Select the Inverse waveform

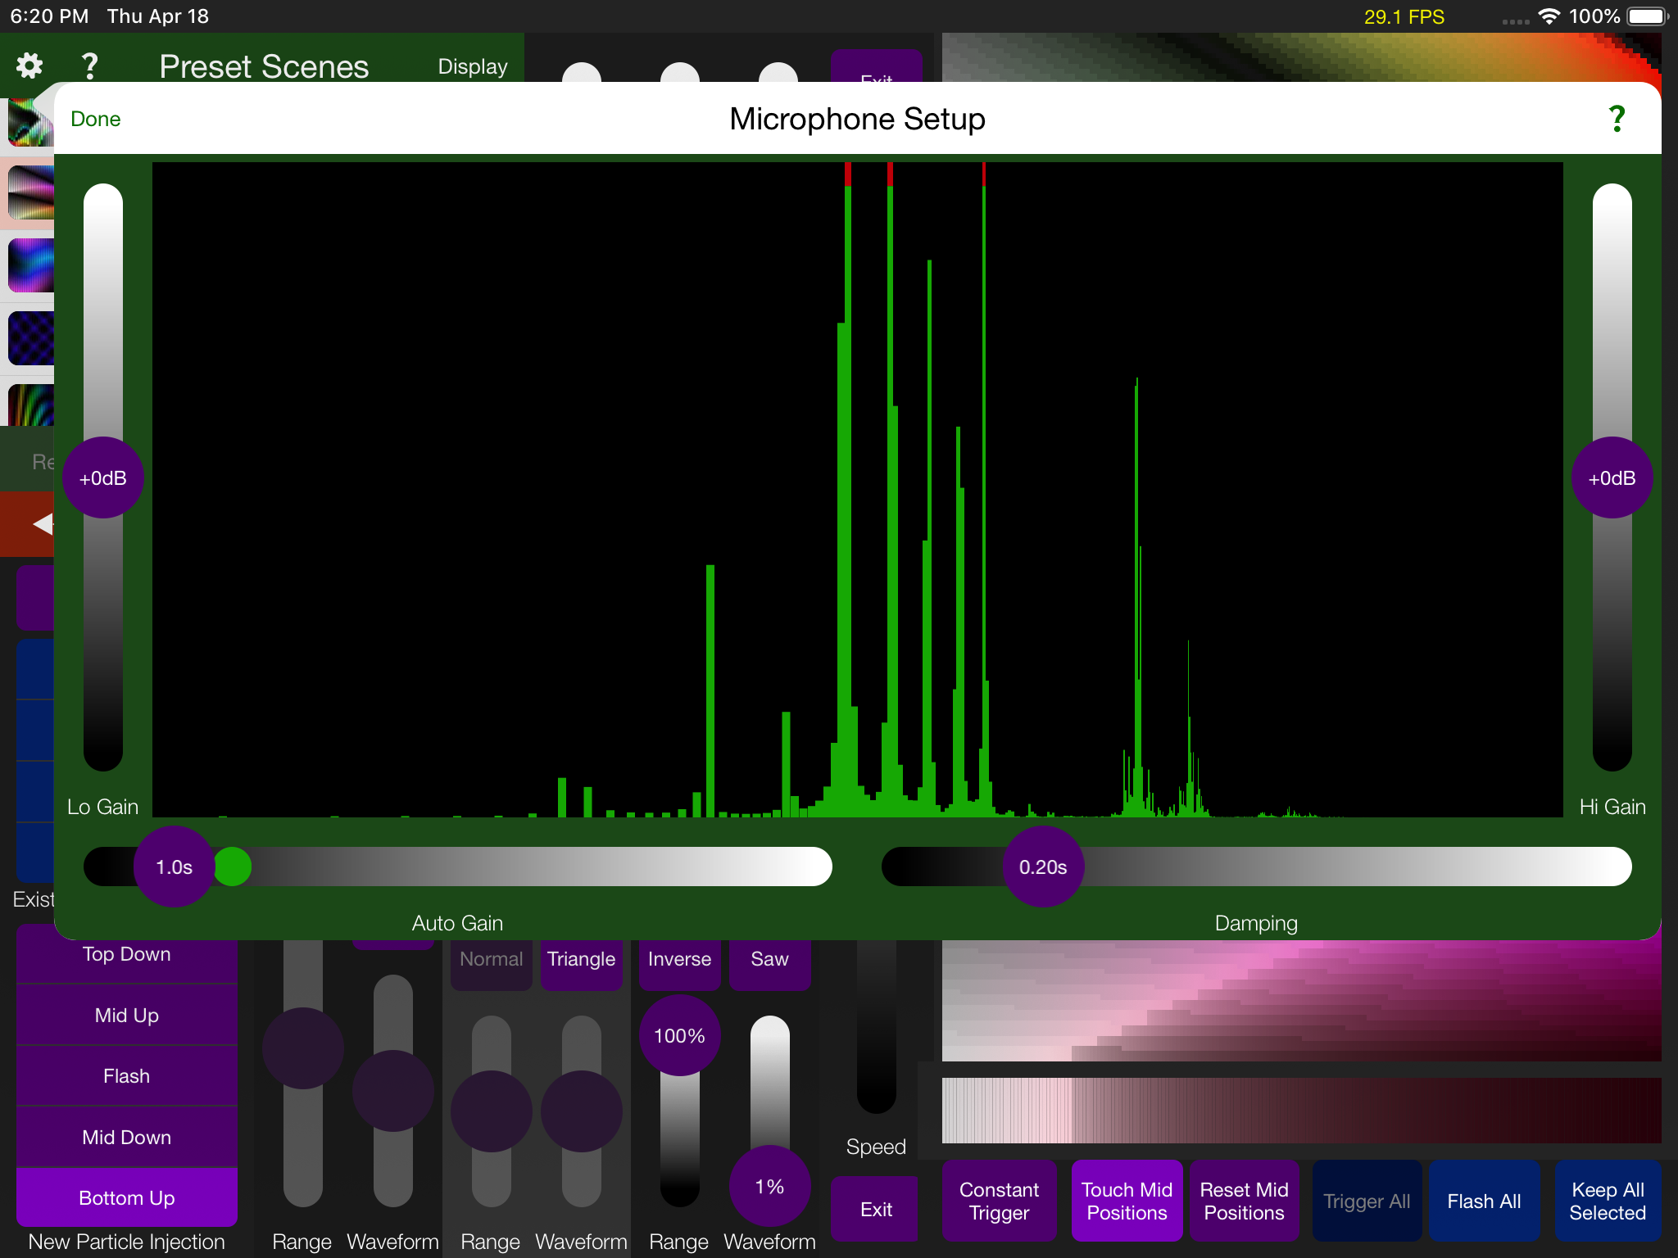678,958
